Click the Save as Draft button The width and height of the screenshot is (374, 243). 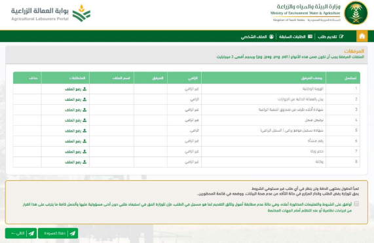tap(58, 233)
